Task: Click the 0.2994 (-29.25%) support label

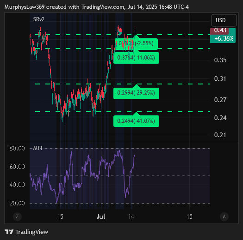Action: [136, 93]
